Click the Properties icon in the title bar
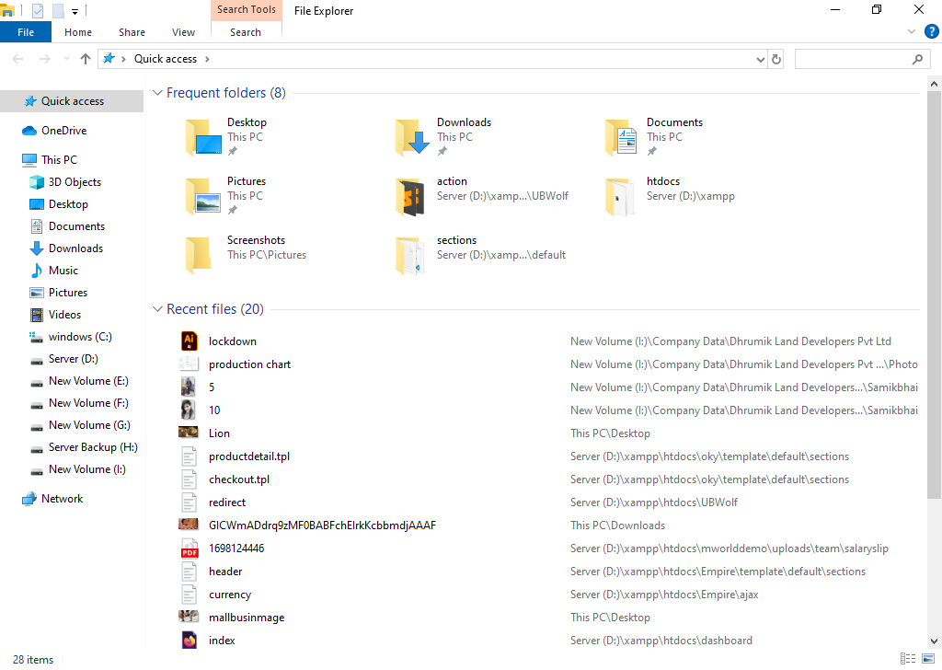The height and width of the screenshot is (670, 942). pyautogui.click(x=38, y=11)
